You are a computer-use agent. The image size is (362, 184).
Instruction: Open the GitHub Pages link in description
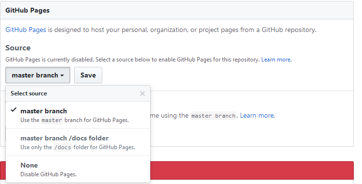point(26,30)
